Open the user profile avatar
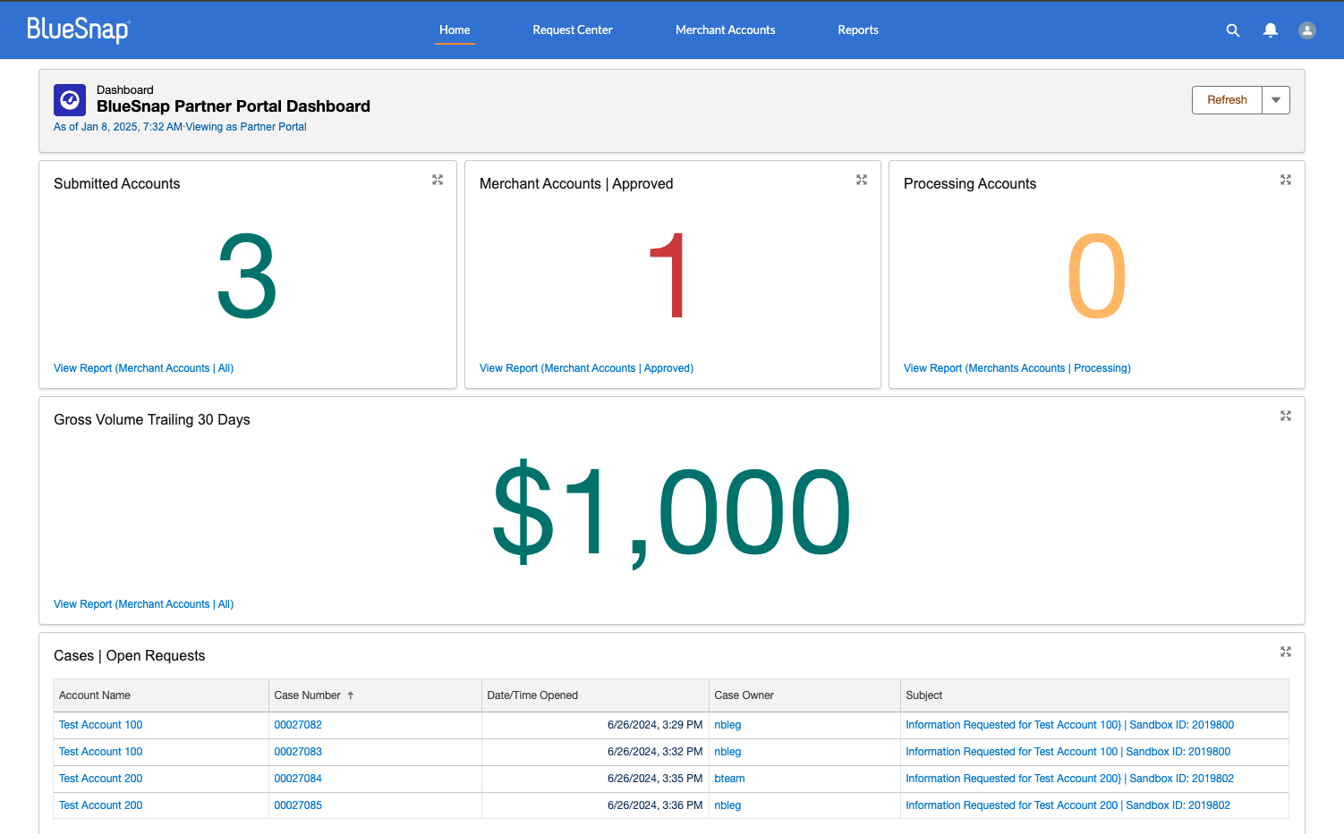 point(1307,30)
